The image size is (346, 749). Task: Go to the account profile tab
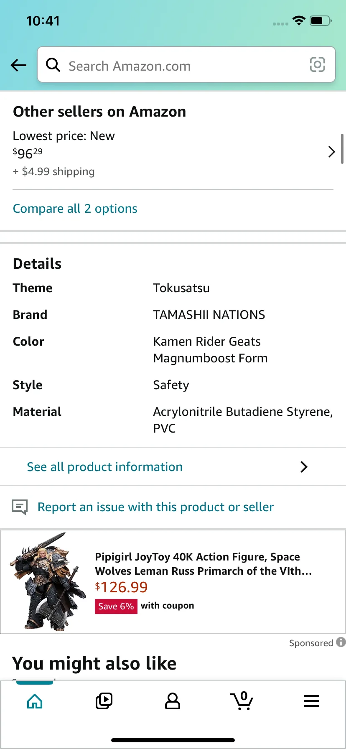173,701
